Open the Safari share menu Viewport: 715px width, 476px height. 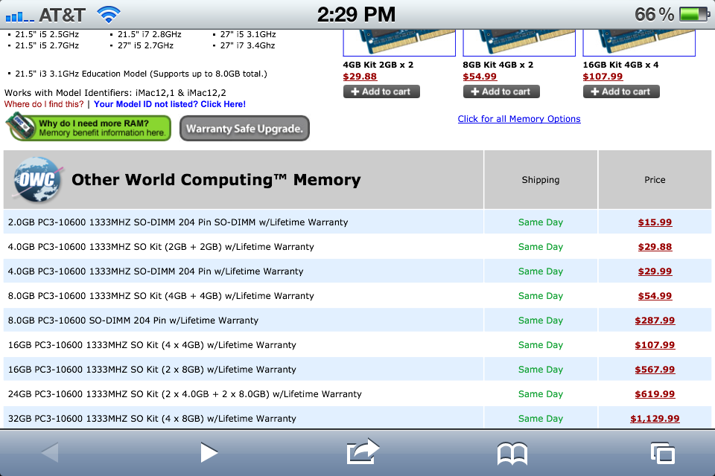[x=363, y=451]
